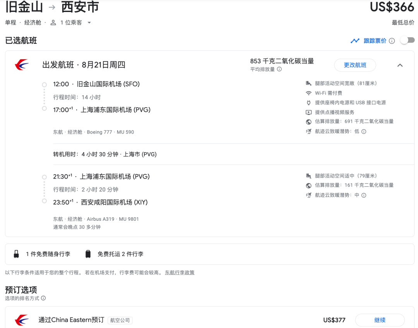The image size is (418, 328).
Task: Click the info icon by 选项的排名方式
Action: point(43,298)
